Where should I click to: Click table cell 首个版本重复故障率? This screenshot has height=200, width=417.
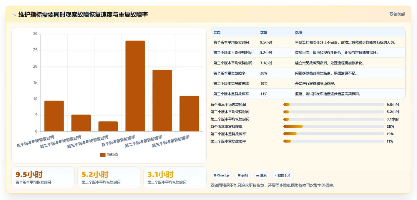click(230, 73)
